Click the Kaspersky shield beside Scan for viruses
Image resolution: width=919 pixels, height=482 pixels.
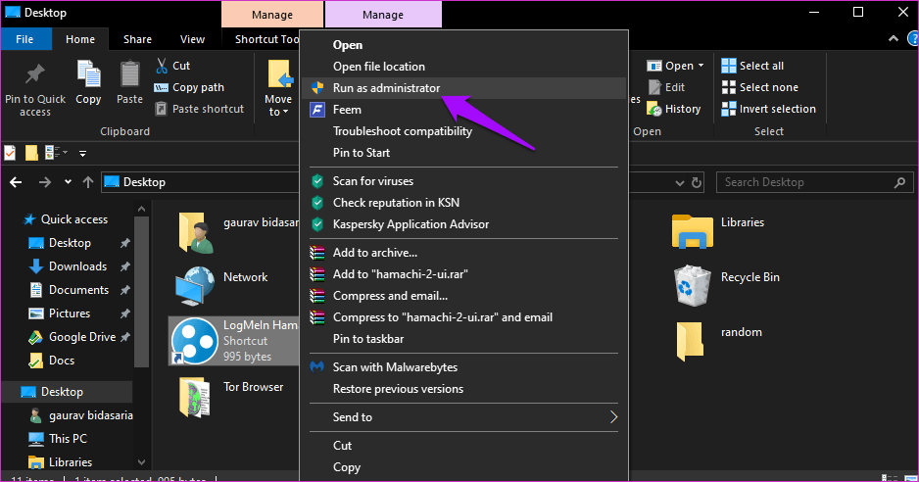[317, 181]
